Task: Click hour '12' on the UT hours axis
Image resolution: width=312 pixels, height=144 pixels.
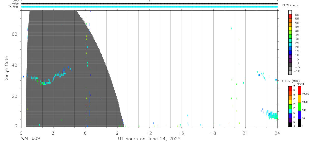Action: [149, 133]
